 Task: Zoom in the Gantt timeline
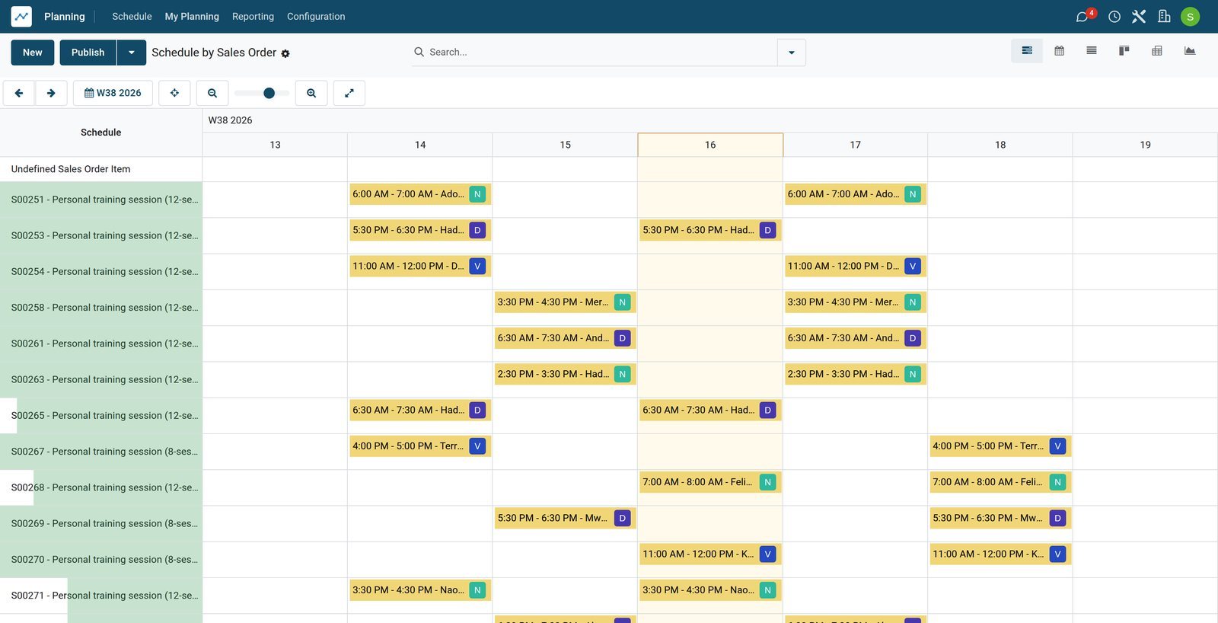coord(311,93)
